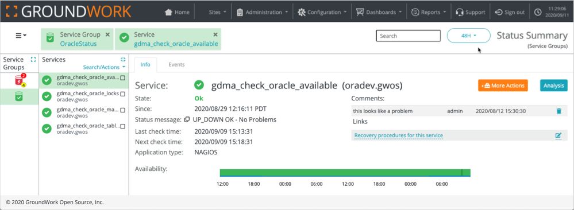Collapse the Services panel
The height and width of the screenshot is (210, 574).
coord(123,59)
